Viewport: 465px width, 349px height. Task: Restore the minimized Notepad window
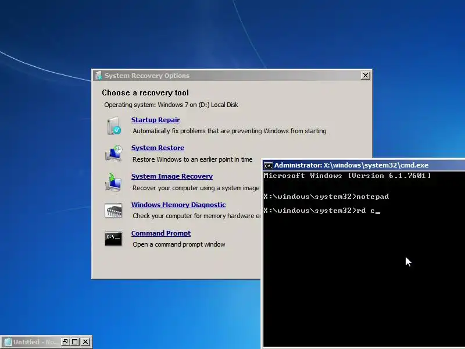click(x=65, y=342)
